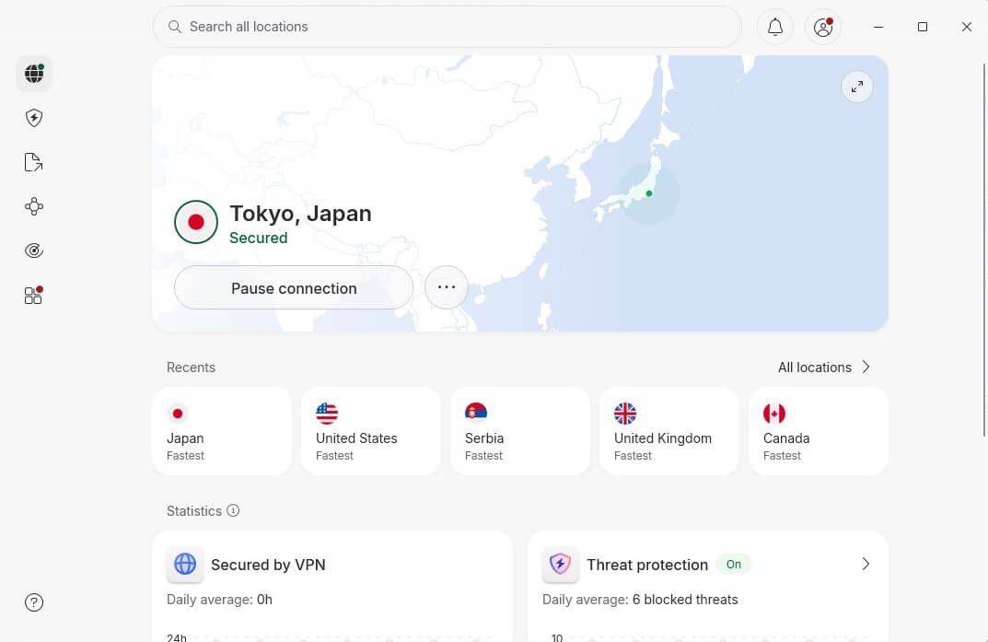Click the Threat protection title
This screenshot has width=988, height=642.
[647, 565]
